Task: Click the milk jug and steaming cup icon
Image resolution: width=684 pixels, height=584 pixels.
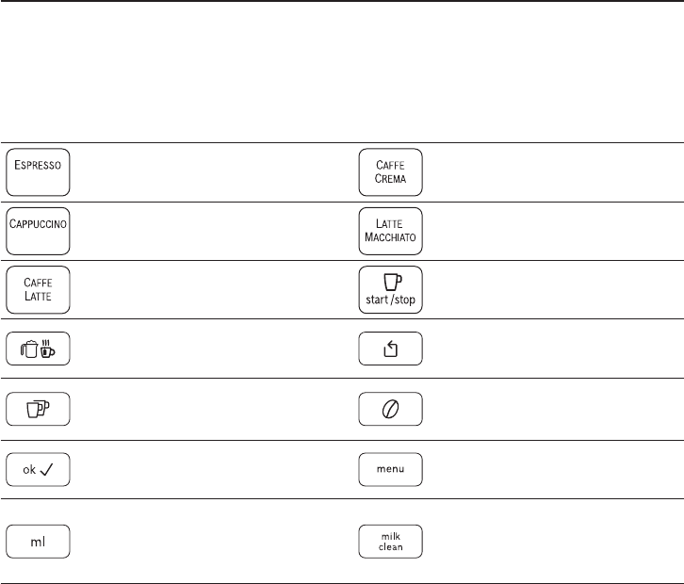Action: tap(38, 349)
